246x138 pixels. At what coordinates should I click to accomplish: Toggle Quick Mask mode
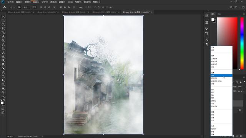coord(3,109)
